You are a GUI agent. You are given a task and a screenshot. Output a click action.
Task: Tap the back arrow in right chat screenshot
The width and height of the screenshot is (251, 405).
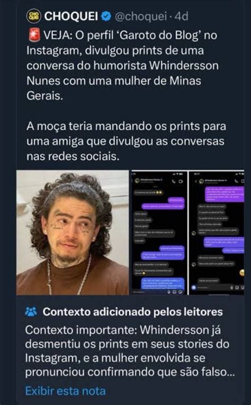click(196, 181)
